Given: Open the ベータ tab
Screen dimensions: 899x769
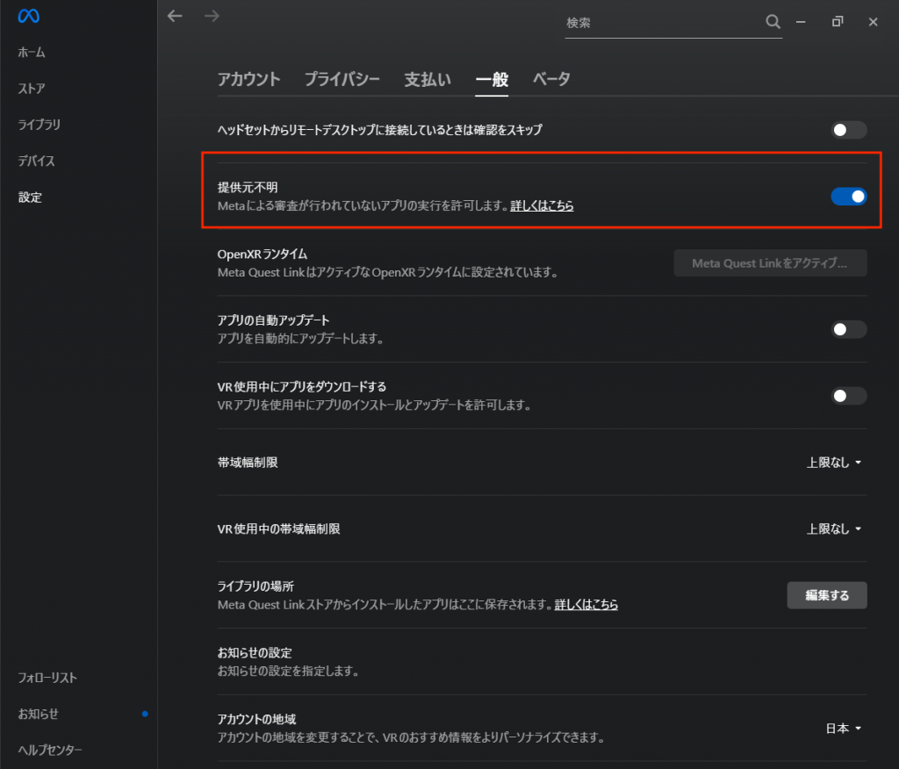Looking at the screenshot, I should 551,80.
